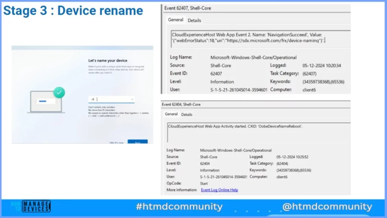Clear the device name field with X icon

point(132,99)
